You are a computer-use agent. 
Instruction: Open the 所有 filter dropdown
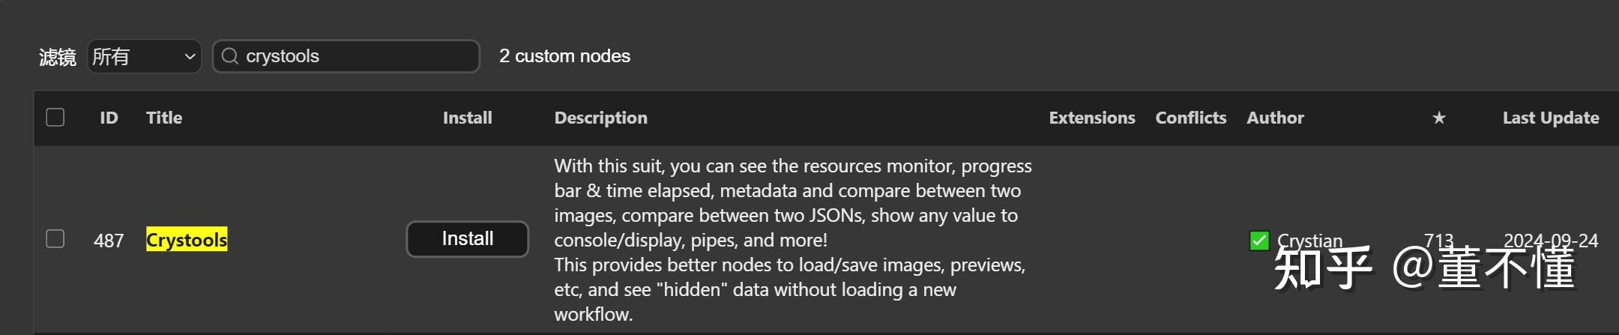[x=144, y=56]
